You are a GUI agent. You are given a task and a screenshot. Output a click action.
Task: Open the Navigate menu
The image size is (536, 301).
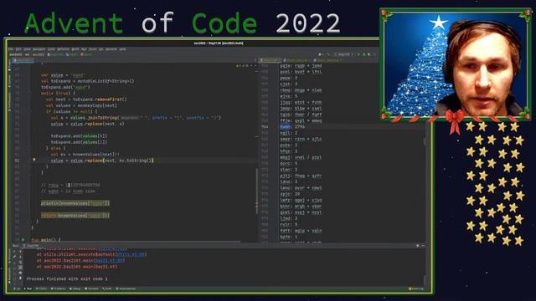click(x=39, y=49)
